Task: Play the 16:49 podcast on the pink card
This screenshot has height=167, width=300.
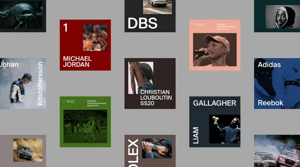Action: 194,25
